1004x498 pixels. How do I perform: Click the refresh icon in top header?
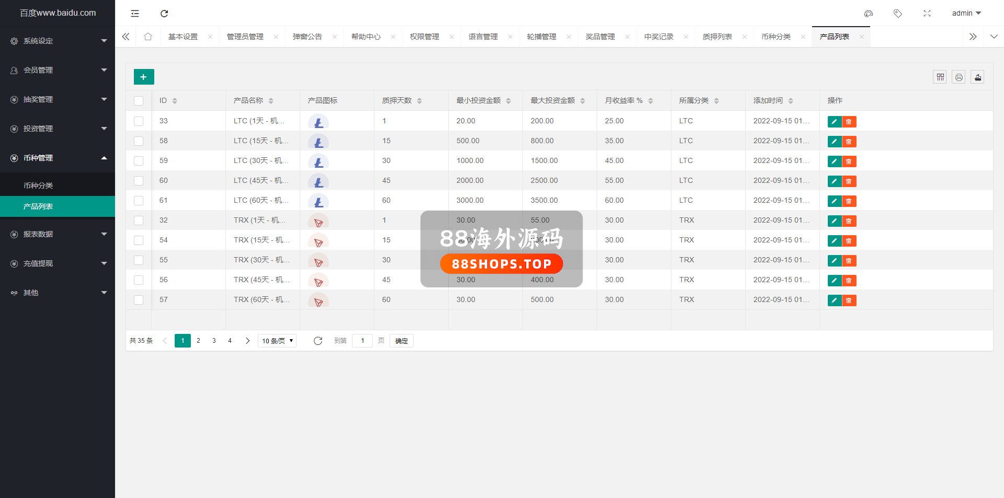pyautogui.click(x=164, y=14)
